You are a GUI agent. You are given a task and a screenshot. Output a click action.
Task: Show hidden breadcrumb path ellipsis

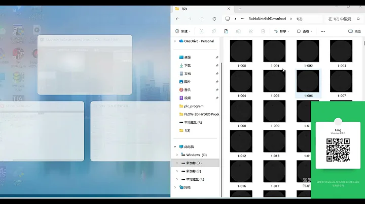click(x=242, y=19)
